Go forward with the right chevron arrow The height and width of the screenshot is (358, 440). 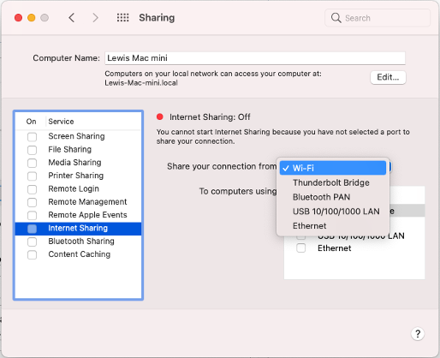(96, 18)
